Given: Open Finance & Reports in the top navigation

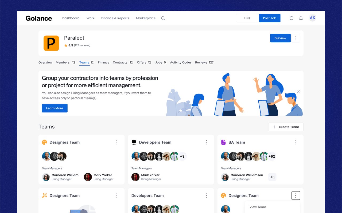Looking at the screenshot, I should (x=115, y=18).
